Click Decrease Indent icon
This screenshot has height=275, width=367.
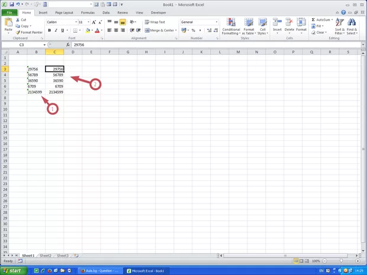(x=132, y=30)
